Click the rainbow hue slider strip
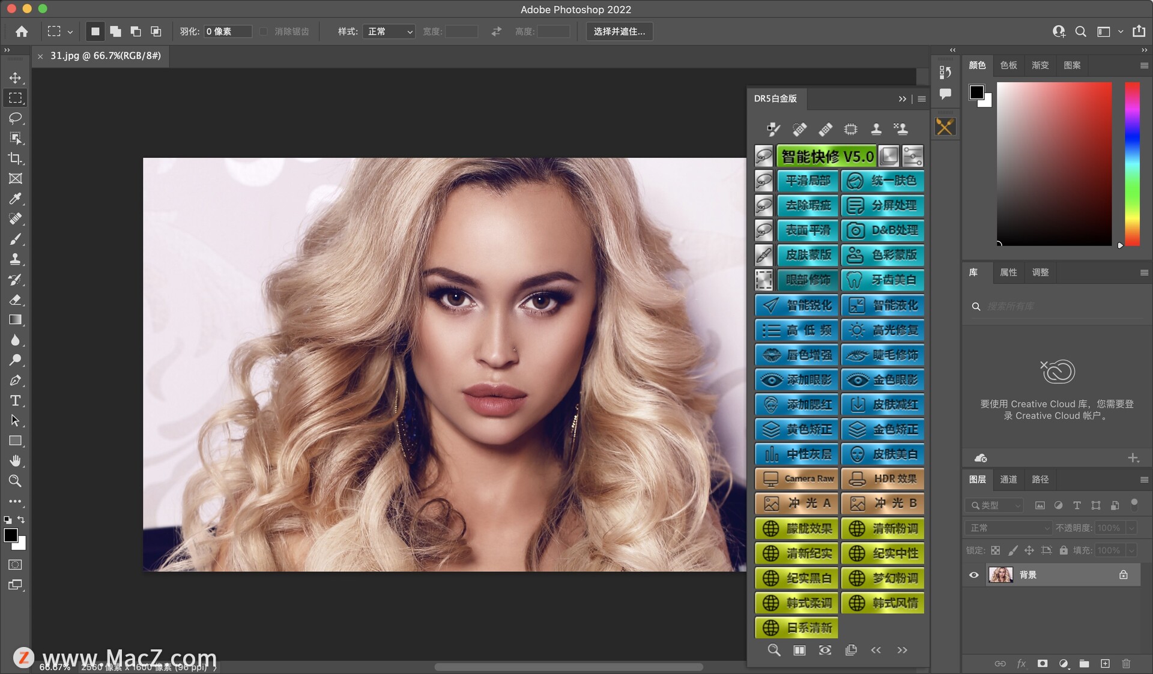The height and width of the screenshot is (674, 1153). pos(1132,163)
